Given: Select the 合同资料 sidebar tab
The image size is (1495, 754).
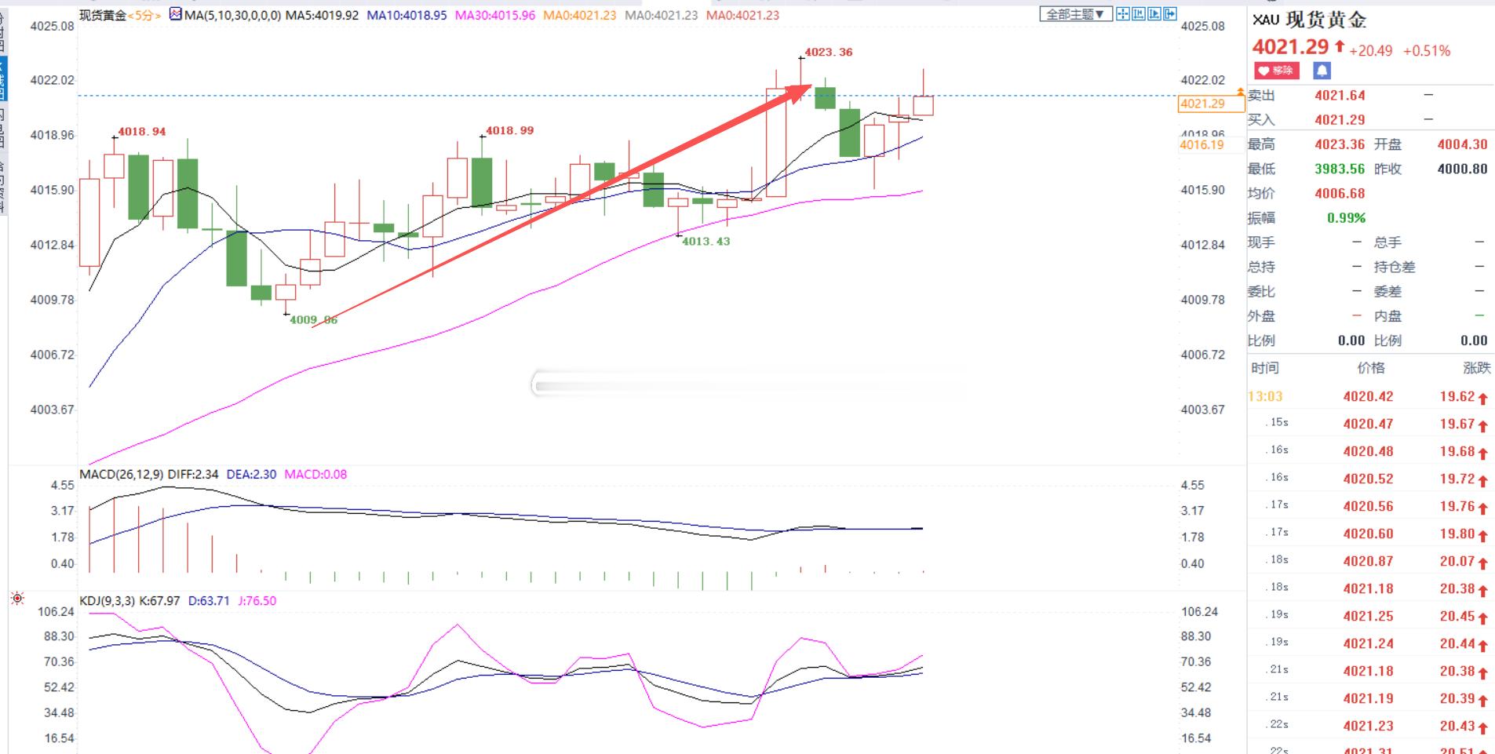Looking at the screenshot, I should [x=2, y=187].
